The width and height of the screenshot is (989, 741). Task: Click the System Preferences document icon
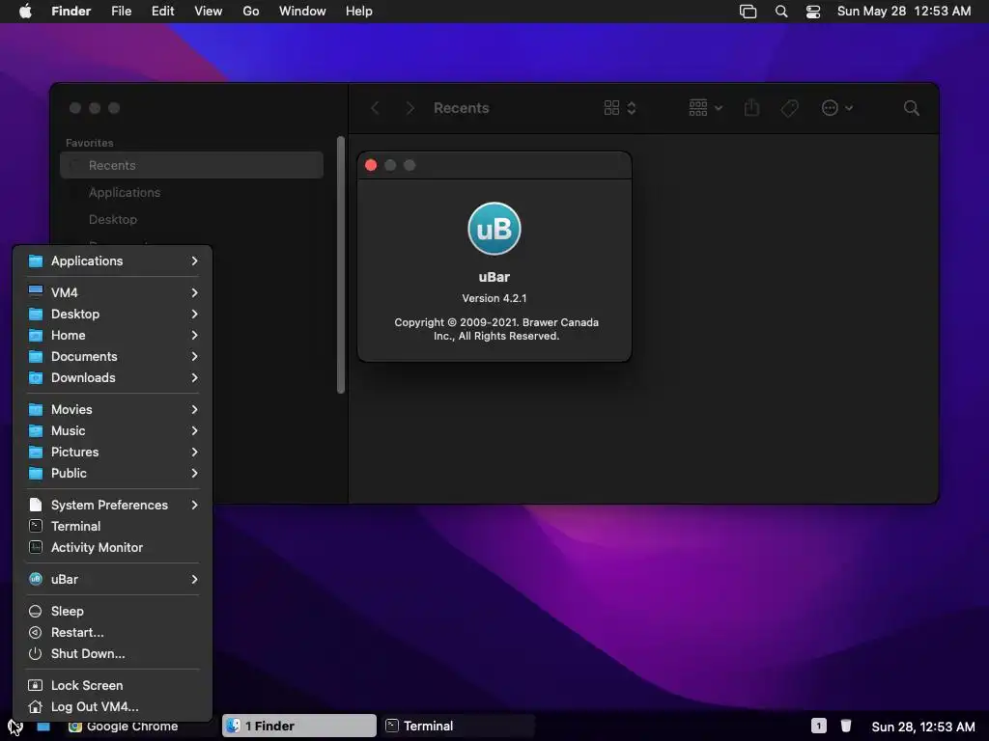tap(36, 505)
